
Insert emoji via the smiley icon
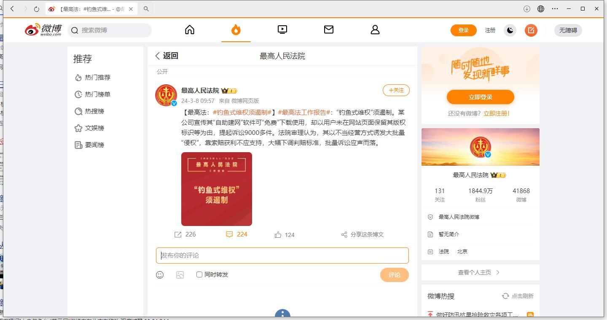point(160,275)
